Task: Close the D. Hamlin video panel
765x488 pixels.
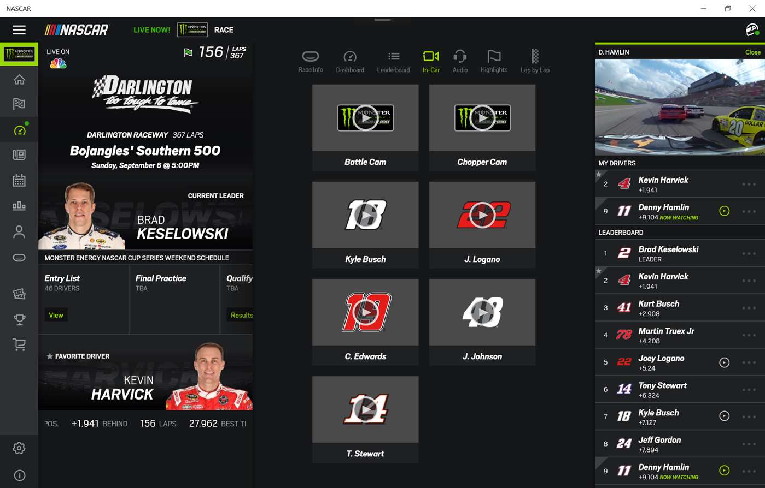Action: (752, 52)
